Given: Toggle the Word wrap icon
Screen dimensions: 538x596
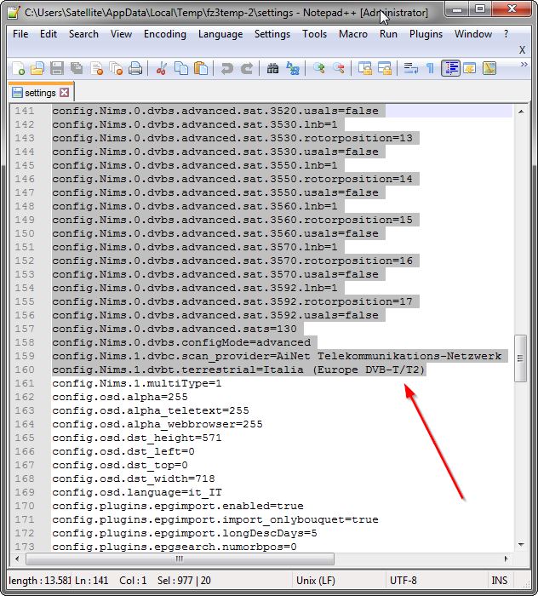Looking at the screenshot, I should 410,68.
